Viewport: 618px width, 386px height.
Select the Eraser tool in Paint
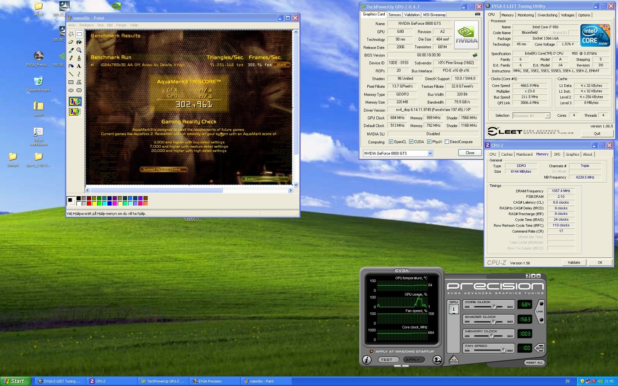click(x=71, y=42)
